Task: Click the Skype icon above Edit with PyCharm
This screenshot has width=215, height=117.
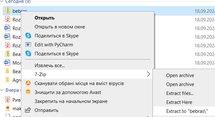Action: pos(28,35)
